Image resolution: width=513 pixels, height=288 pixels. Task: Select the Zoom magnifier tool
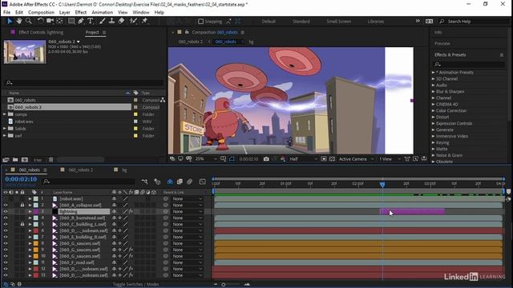coord(29,21)
